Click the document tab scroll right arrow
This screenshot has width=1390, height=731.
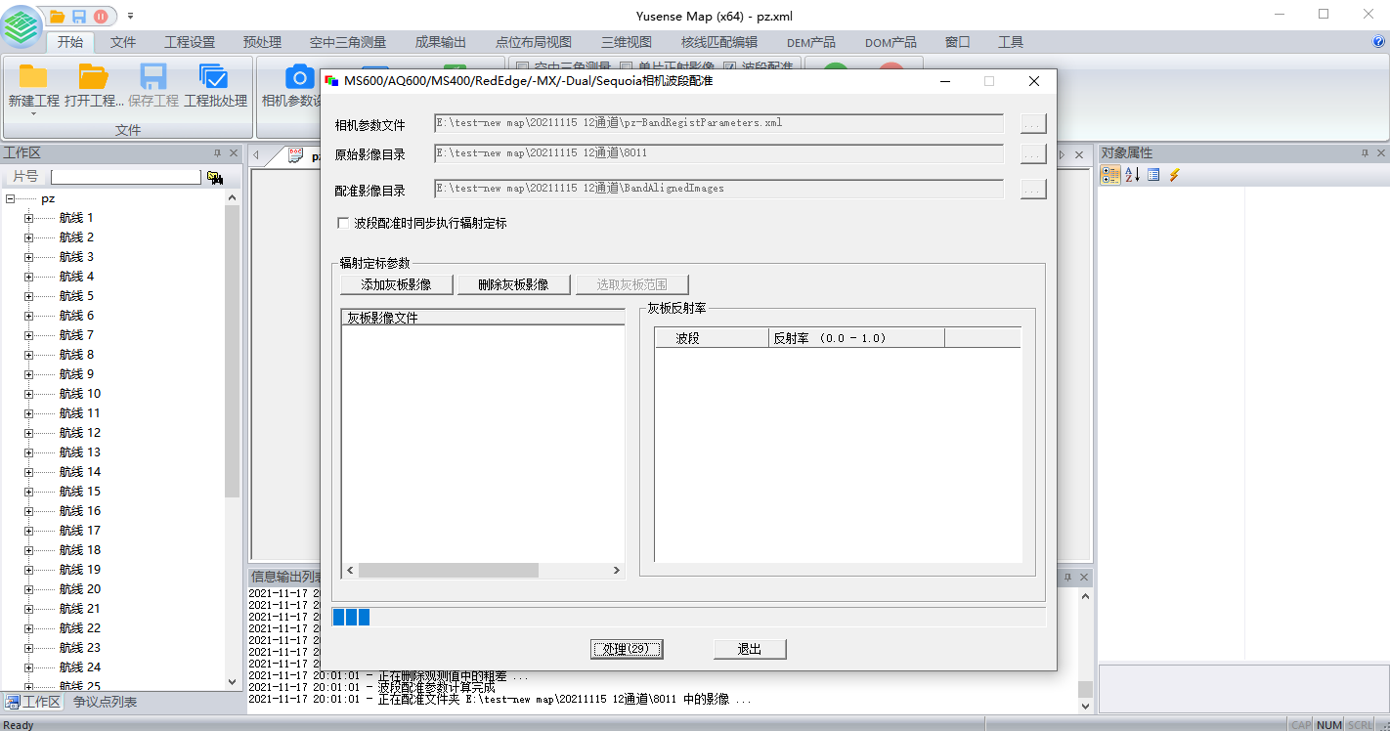coord(1064,155)
